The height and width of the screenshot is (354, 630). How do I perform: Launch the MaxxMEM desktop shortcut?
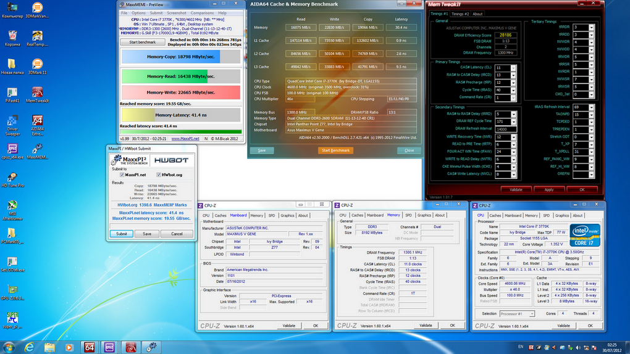click(37, 151)
